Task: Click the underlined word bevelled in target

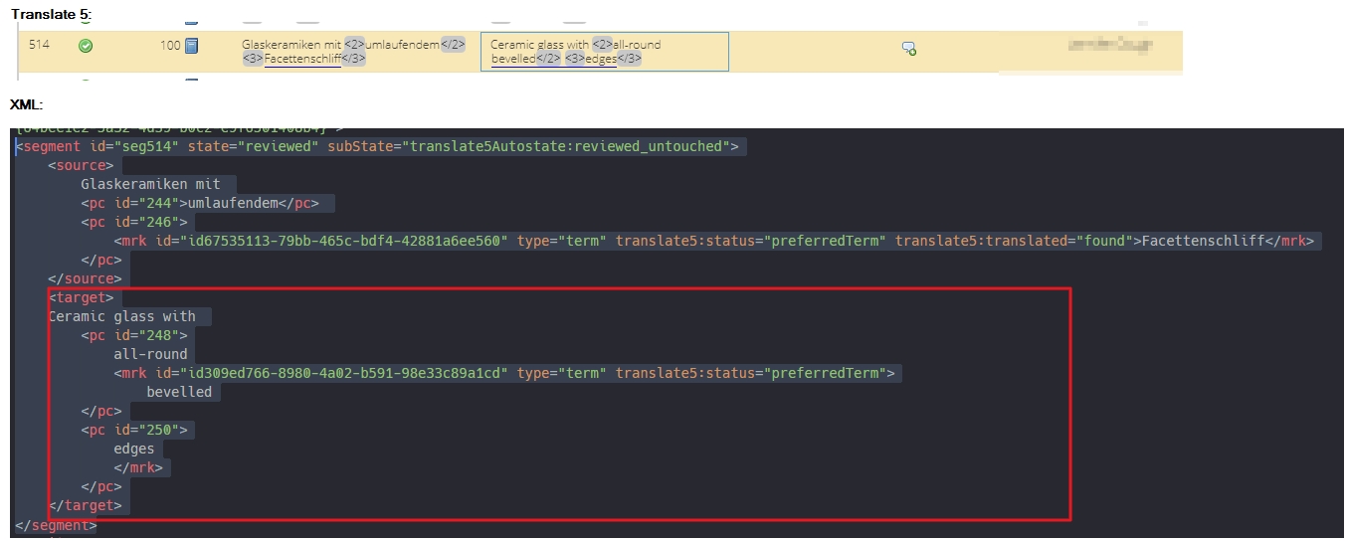Action: click(x=513, y=59)
